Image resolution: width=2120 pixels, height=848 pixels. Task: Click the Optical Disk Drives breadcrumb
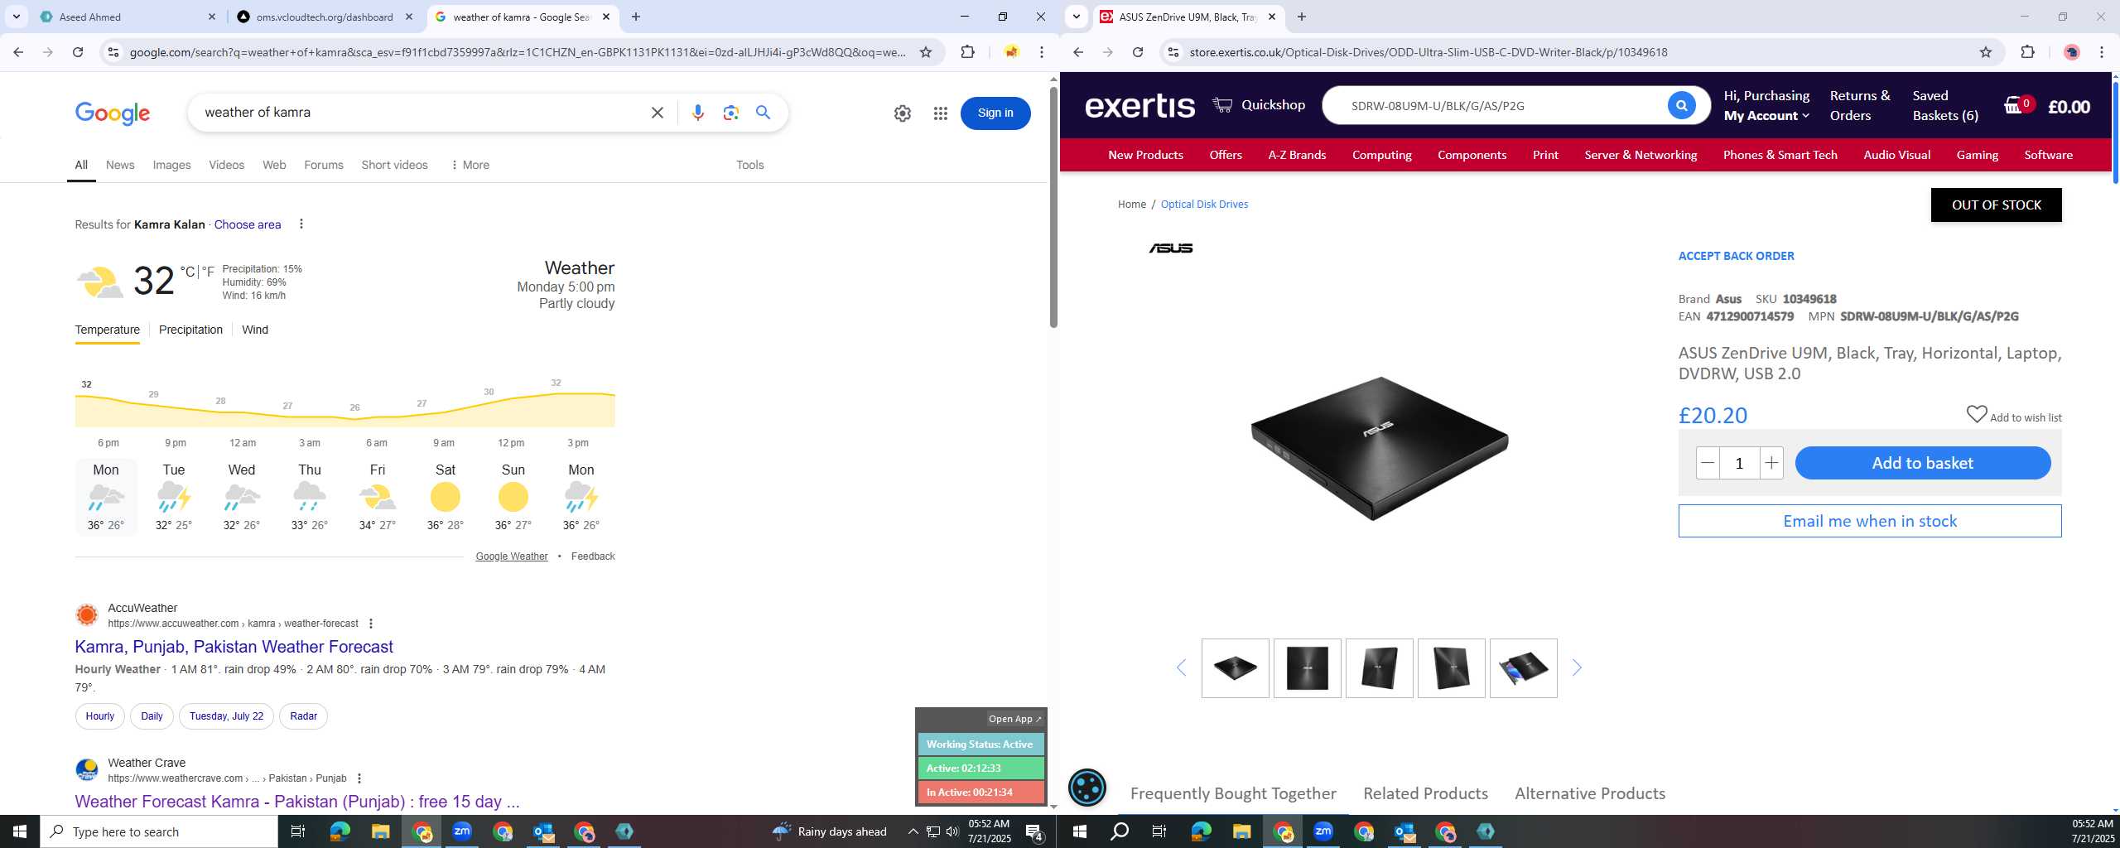tap(1203, 205)
